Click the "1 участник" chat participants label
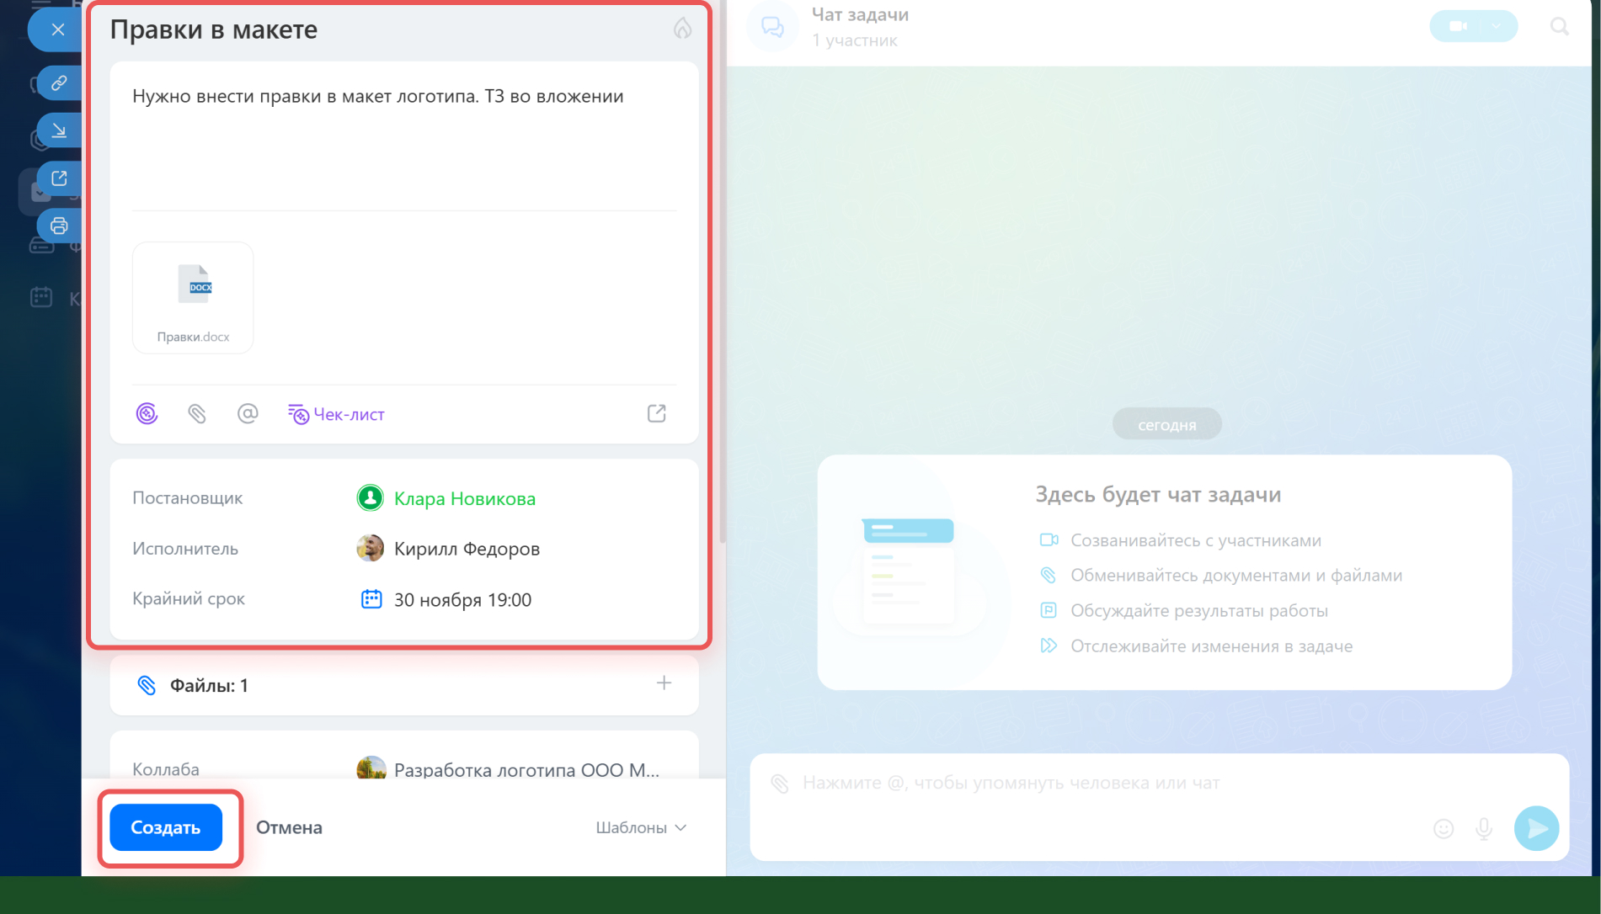 pyautogui.click(x=855, y=40)
